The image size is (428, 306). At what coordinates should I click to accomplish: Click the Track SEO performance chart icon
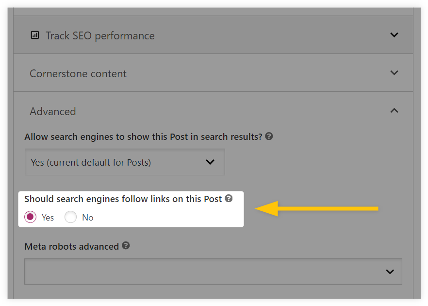35,35
